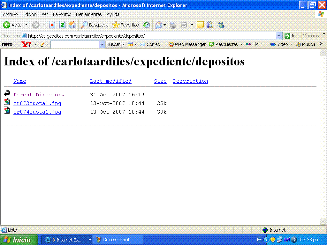Open Video from Yahoo toolbar
The width and height of the screenshot is (327, 245).
click(279, 44)
